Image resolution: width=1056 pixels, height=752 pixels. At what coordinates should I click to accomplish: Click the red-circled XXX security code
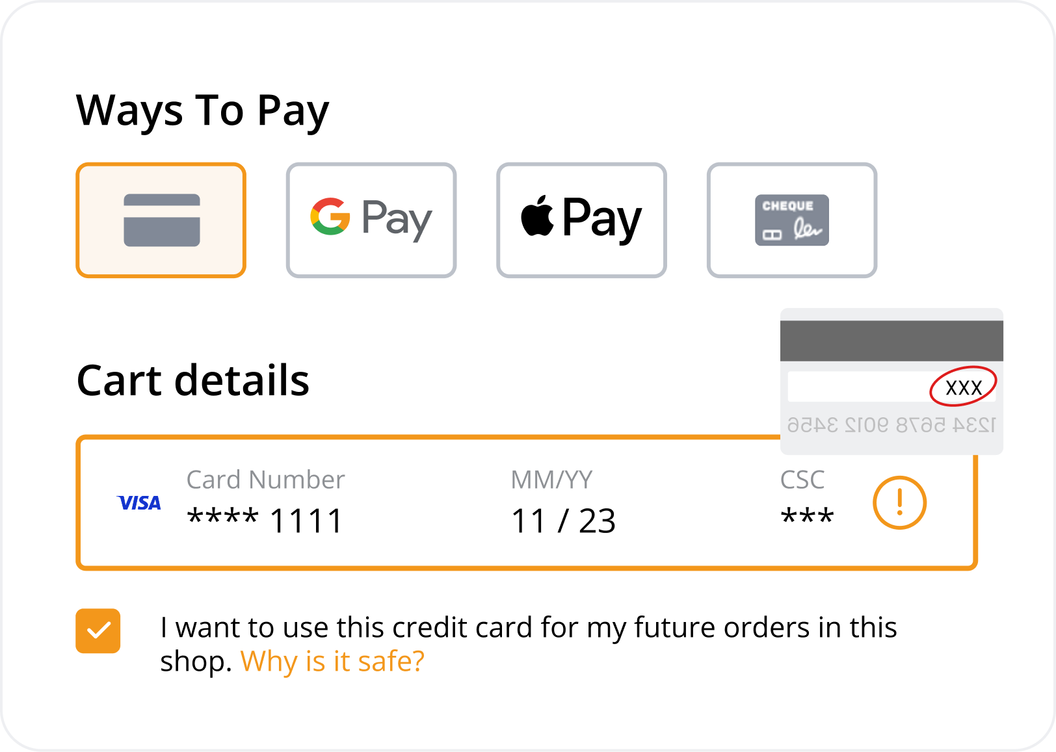click(x=963, y=387)
